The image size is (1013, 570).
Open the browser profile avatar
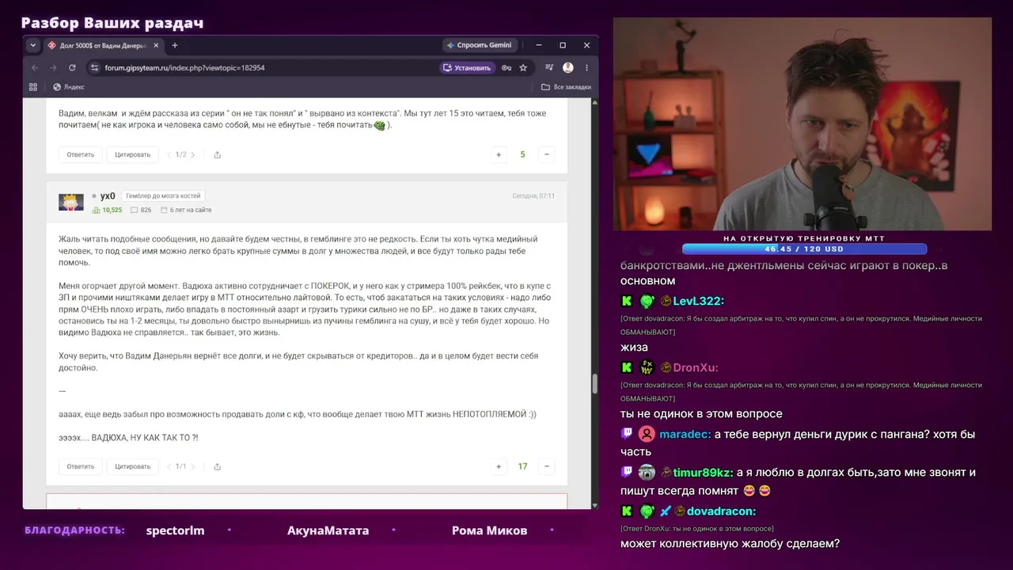(x=568, y=68)
